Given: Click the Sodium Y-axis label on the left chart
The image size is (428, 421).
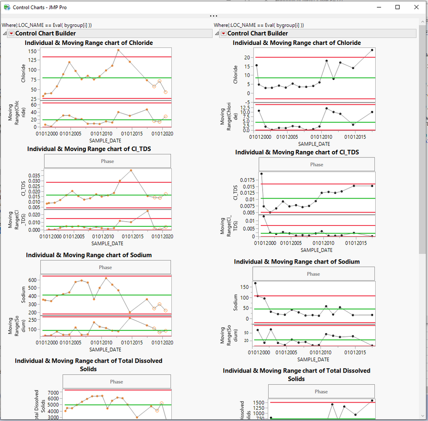Looking at the screenshot, I should point(23,294).
